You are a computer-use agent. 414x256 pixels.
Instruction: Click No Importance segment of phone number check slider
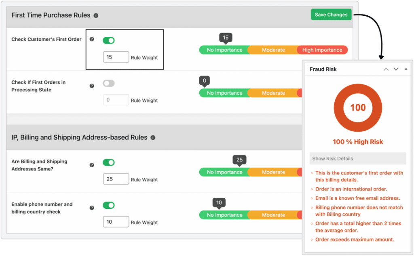[x=224, y=215]
